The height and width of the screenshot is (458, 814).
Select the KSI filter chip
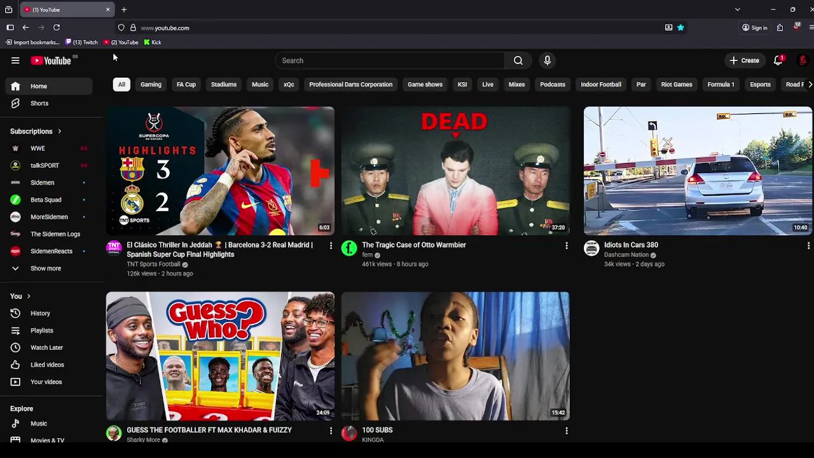pyautogui.click(x=462, y=85)
